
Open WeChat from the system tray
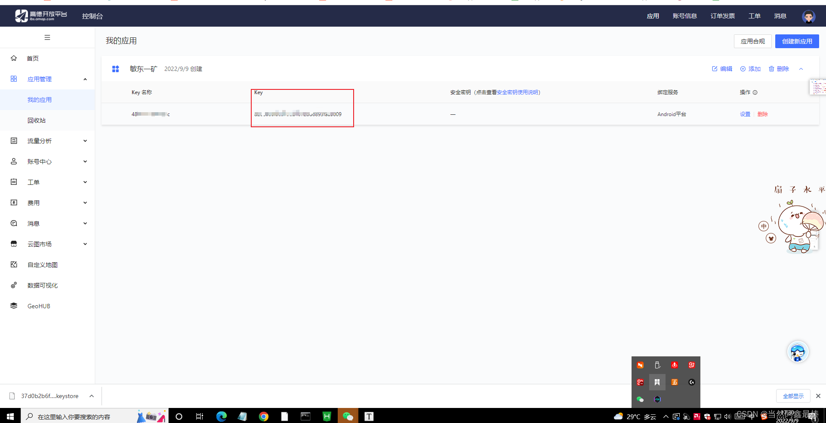pyautogui.click(x=640, y=399)
